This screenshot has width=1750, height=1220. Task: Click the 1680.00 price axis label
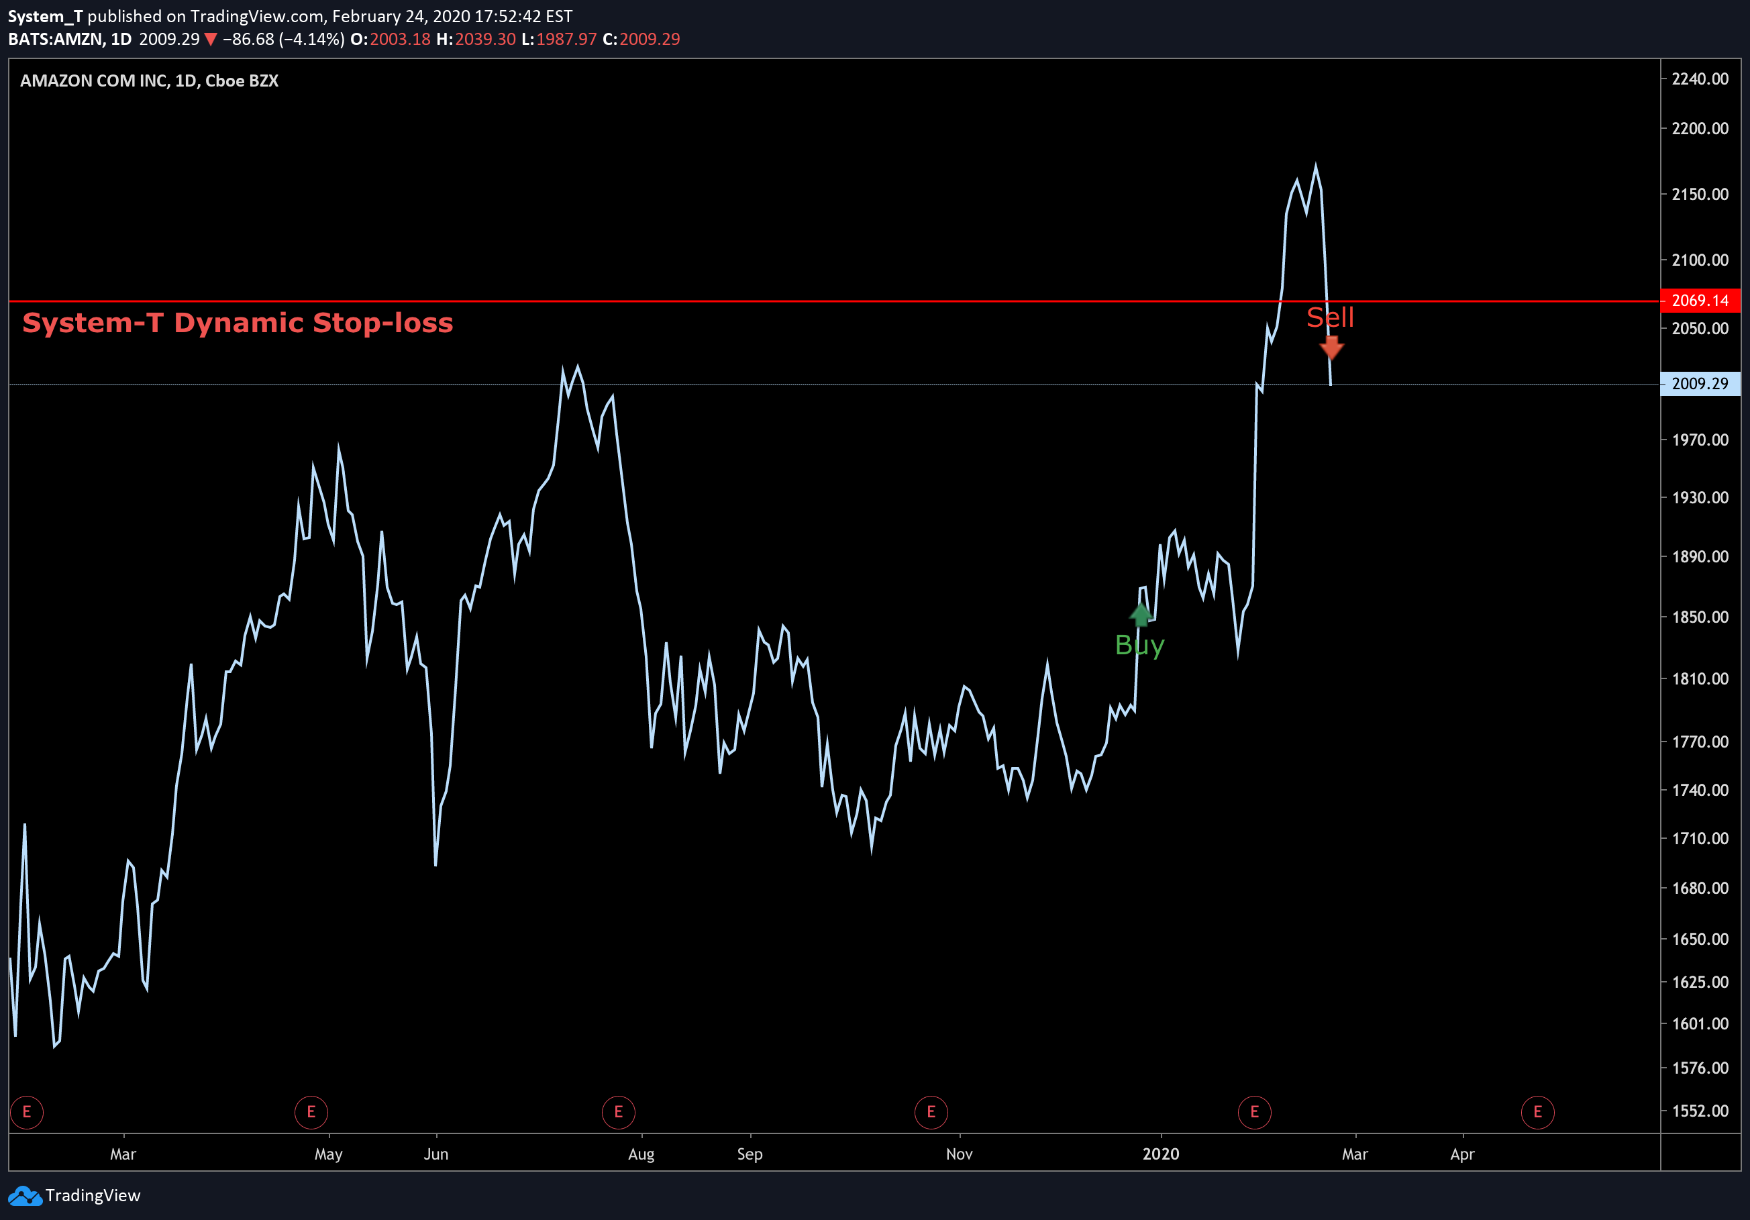tap(1700, 888)
